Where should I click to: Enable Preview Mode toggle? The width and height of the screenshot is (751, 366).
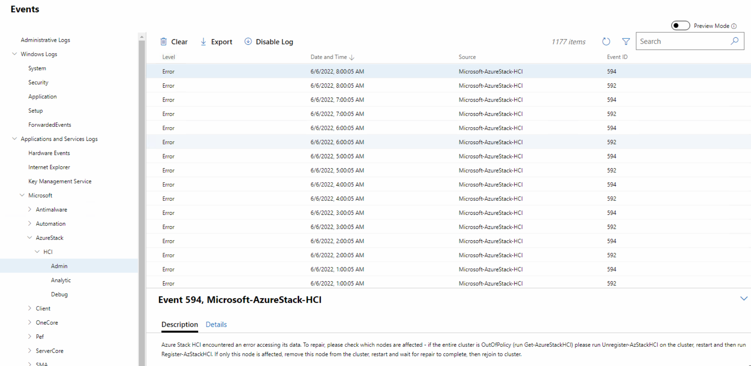[x=680, y=25]
